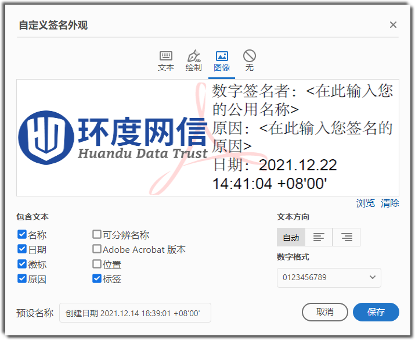
Task: Choose left-aligned text direction icon
Action: (319, 237)
